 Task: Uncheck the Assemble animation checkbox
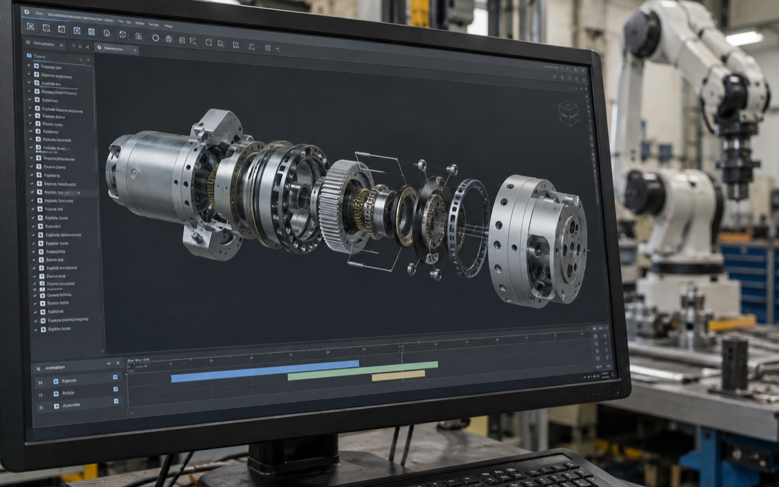click(x=116, y=401)
